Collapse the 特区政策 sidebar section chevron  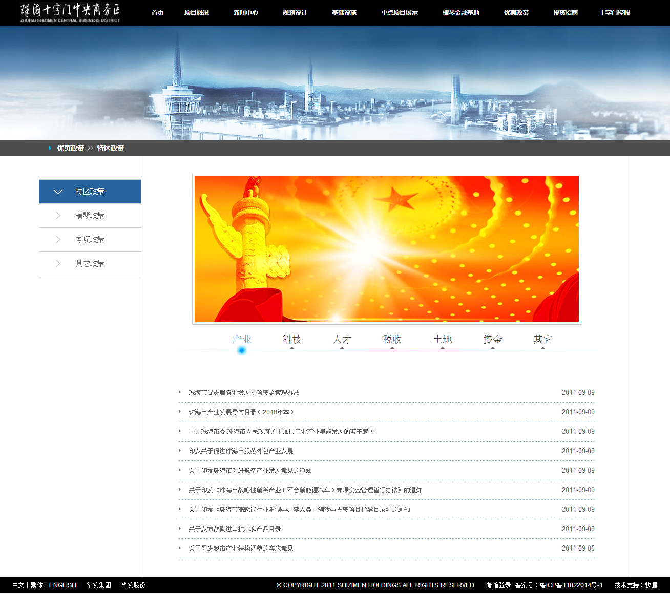tap(58, 192)
